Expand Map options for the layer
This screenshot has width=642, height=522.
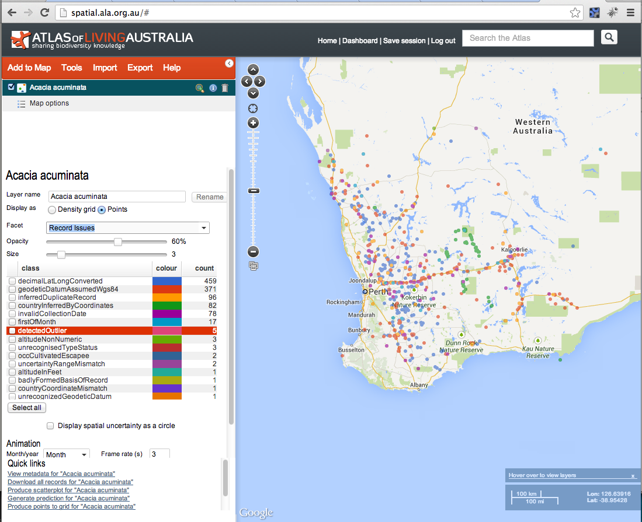[x=49, y=103]
